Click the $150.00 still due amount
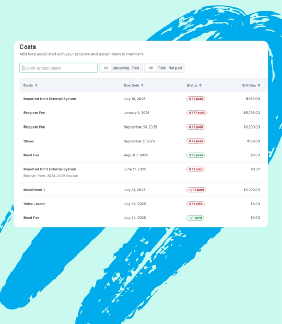The width and height of the screenshot is (282, 324). [253, 141]
